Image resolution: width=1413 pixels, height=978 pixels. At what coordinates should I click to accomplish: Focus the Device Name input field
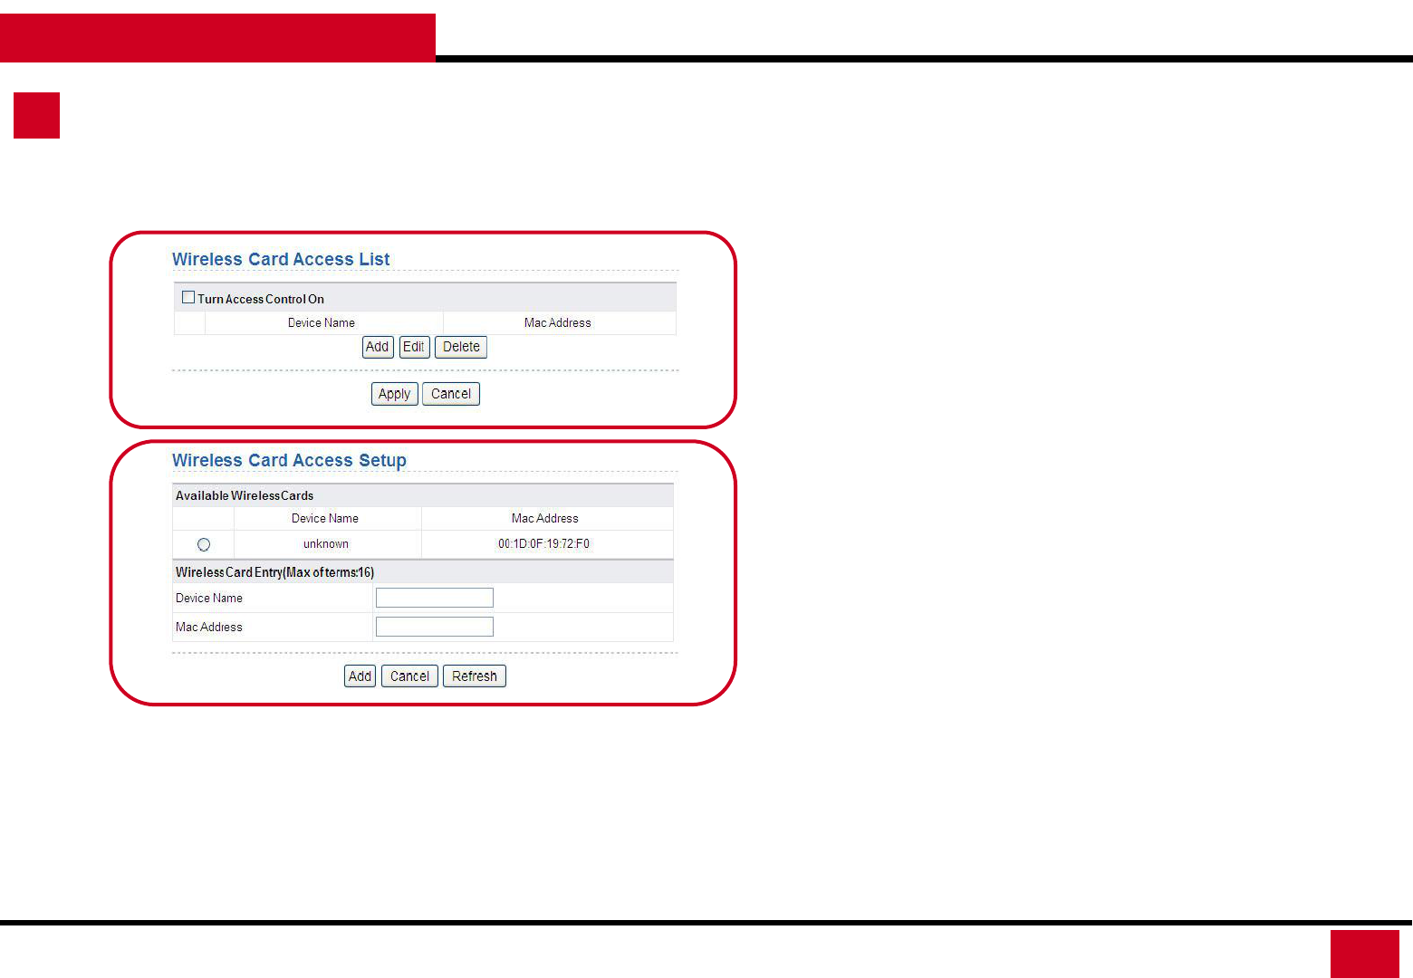(x=435, y=598)
